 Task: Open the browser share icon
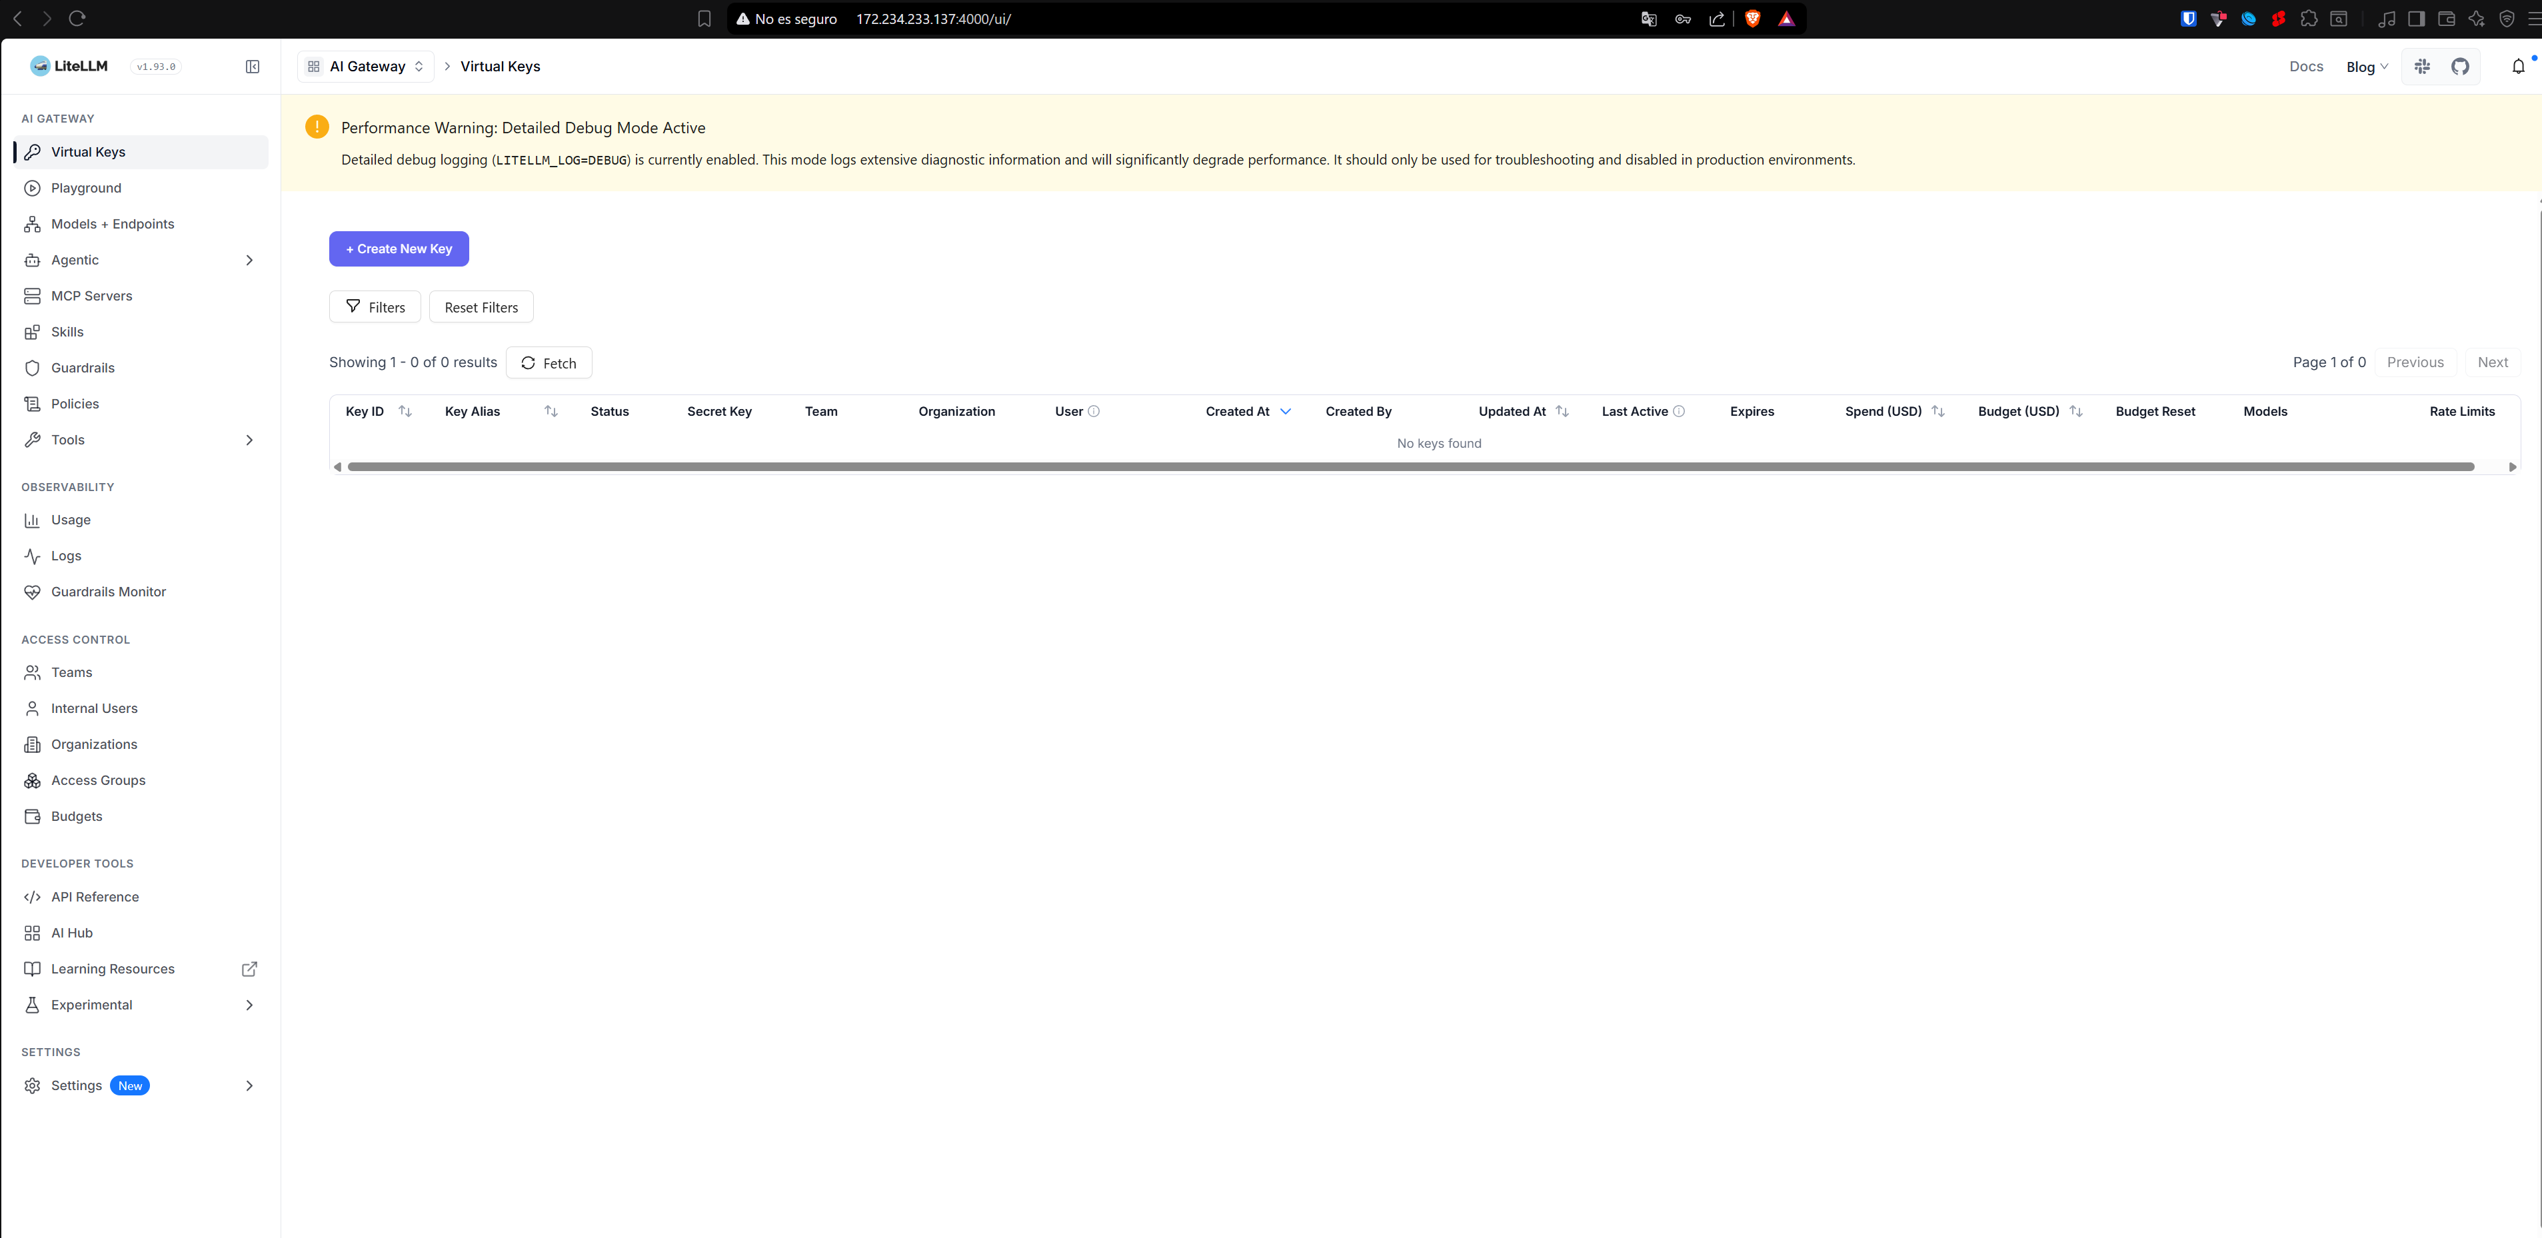click(x=1717, y=19)
